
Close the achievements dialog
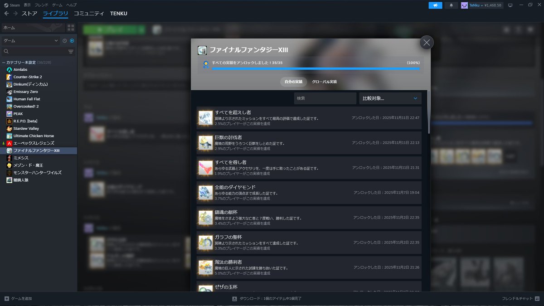click(x=426, y=43)
